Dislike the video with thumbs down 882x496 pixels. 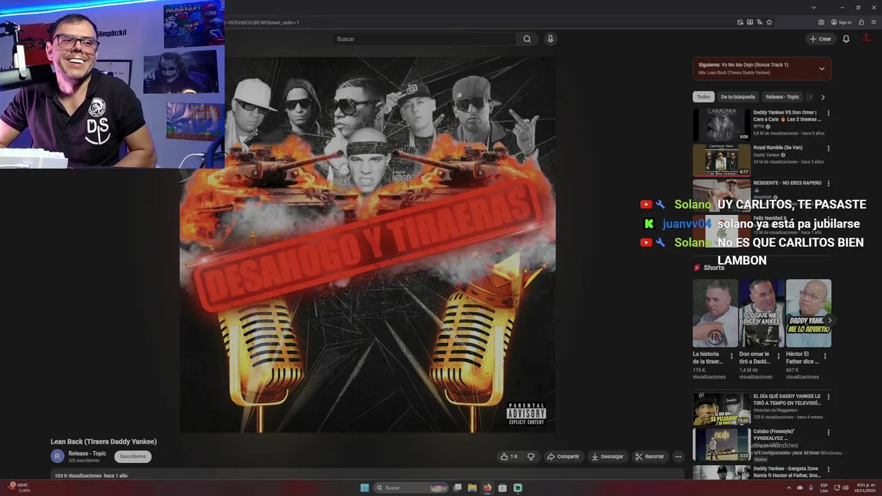click(531, 457)
